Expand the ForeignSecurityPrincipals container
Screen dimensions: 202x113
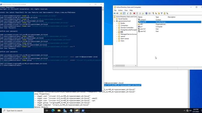(117, 30)
